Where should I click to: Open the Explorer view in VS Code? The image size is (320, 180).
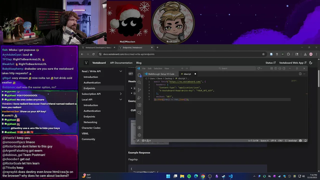point(139,75)
